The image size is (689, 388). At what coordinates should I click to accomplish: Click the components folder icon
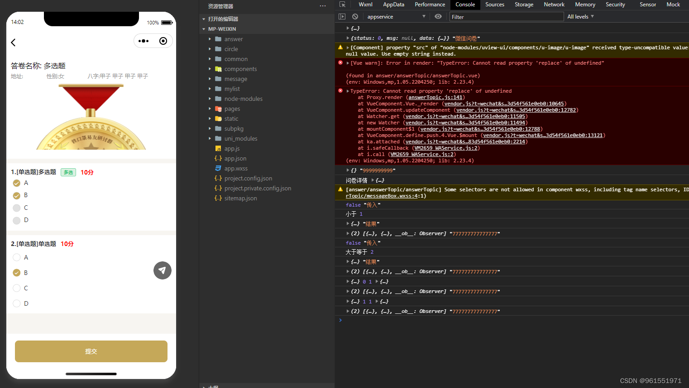pos(218,69)
